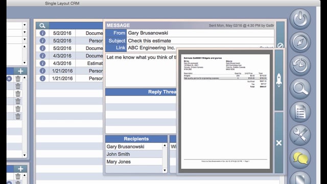Click the power button in the sidebar
The height and width of the screenshot is (184, 327).
pos(300,19)
